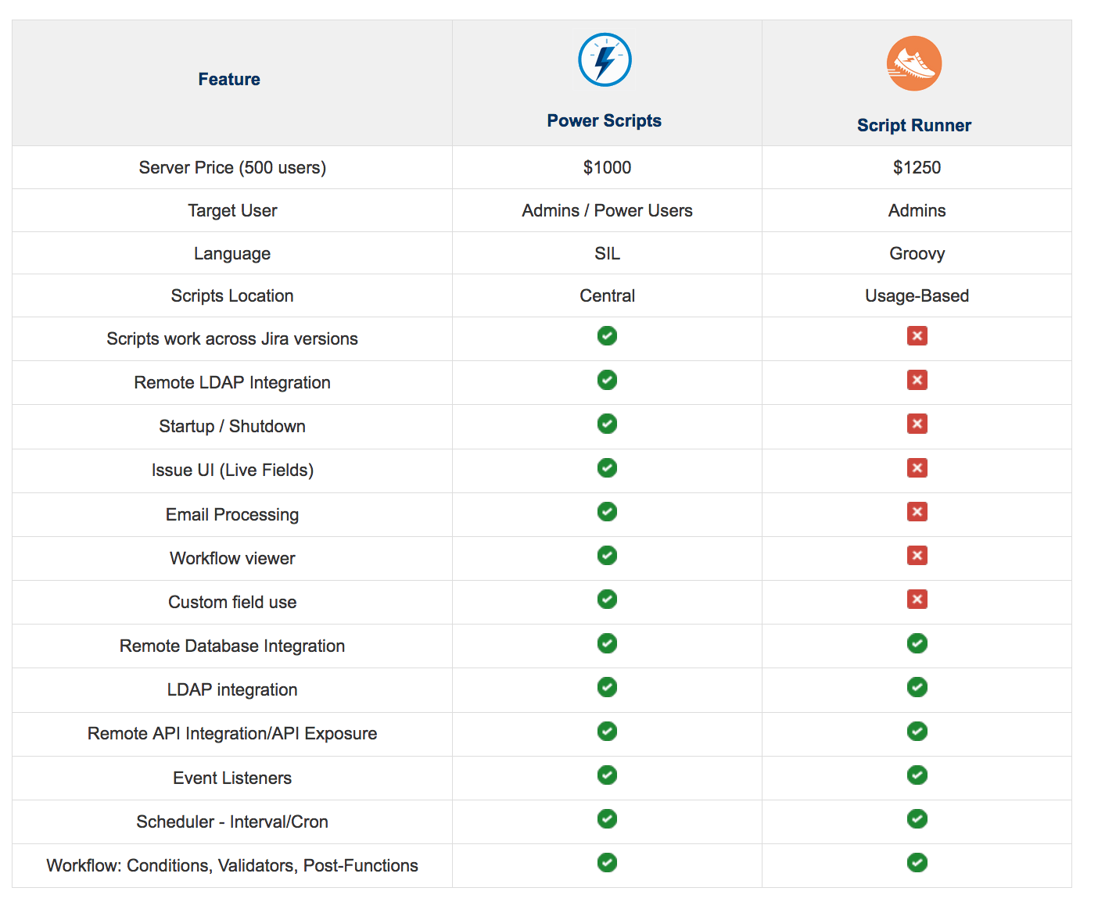Select the green checkmark for Email Processing
Screen dimensions: 1098x902
(x=607, y=512)
